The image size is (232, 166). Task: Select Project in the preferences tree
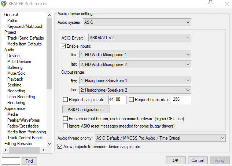10,32
